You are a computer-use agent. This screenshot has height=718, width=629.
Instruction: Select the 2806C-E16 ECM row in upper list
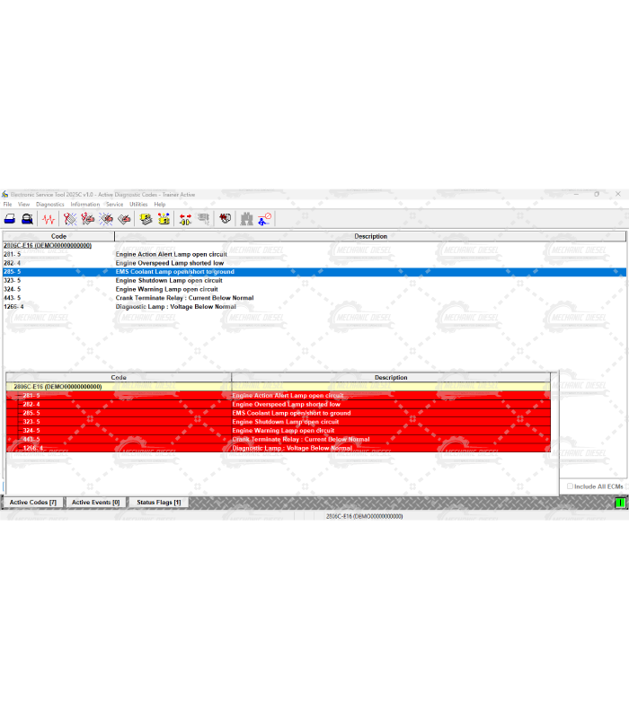click(48, 245)
